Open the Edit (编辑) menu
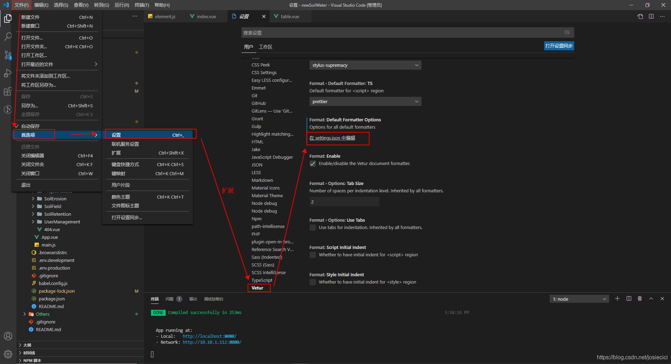Viewport: 671px width, 364px height. (41, 5)
